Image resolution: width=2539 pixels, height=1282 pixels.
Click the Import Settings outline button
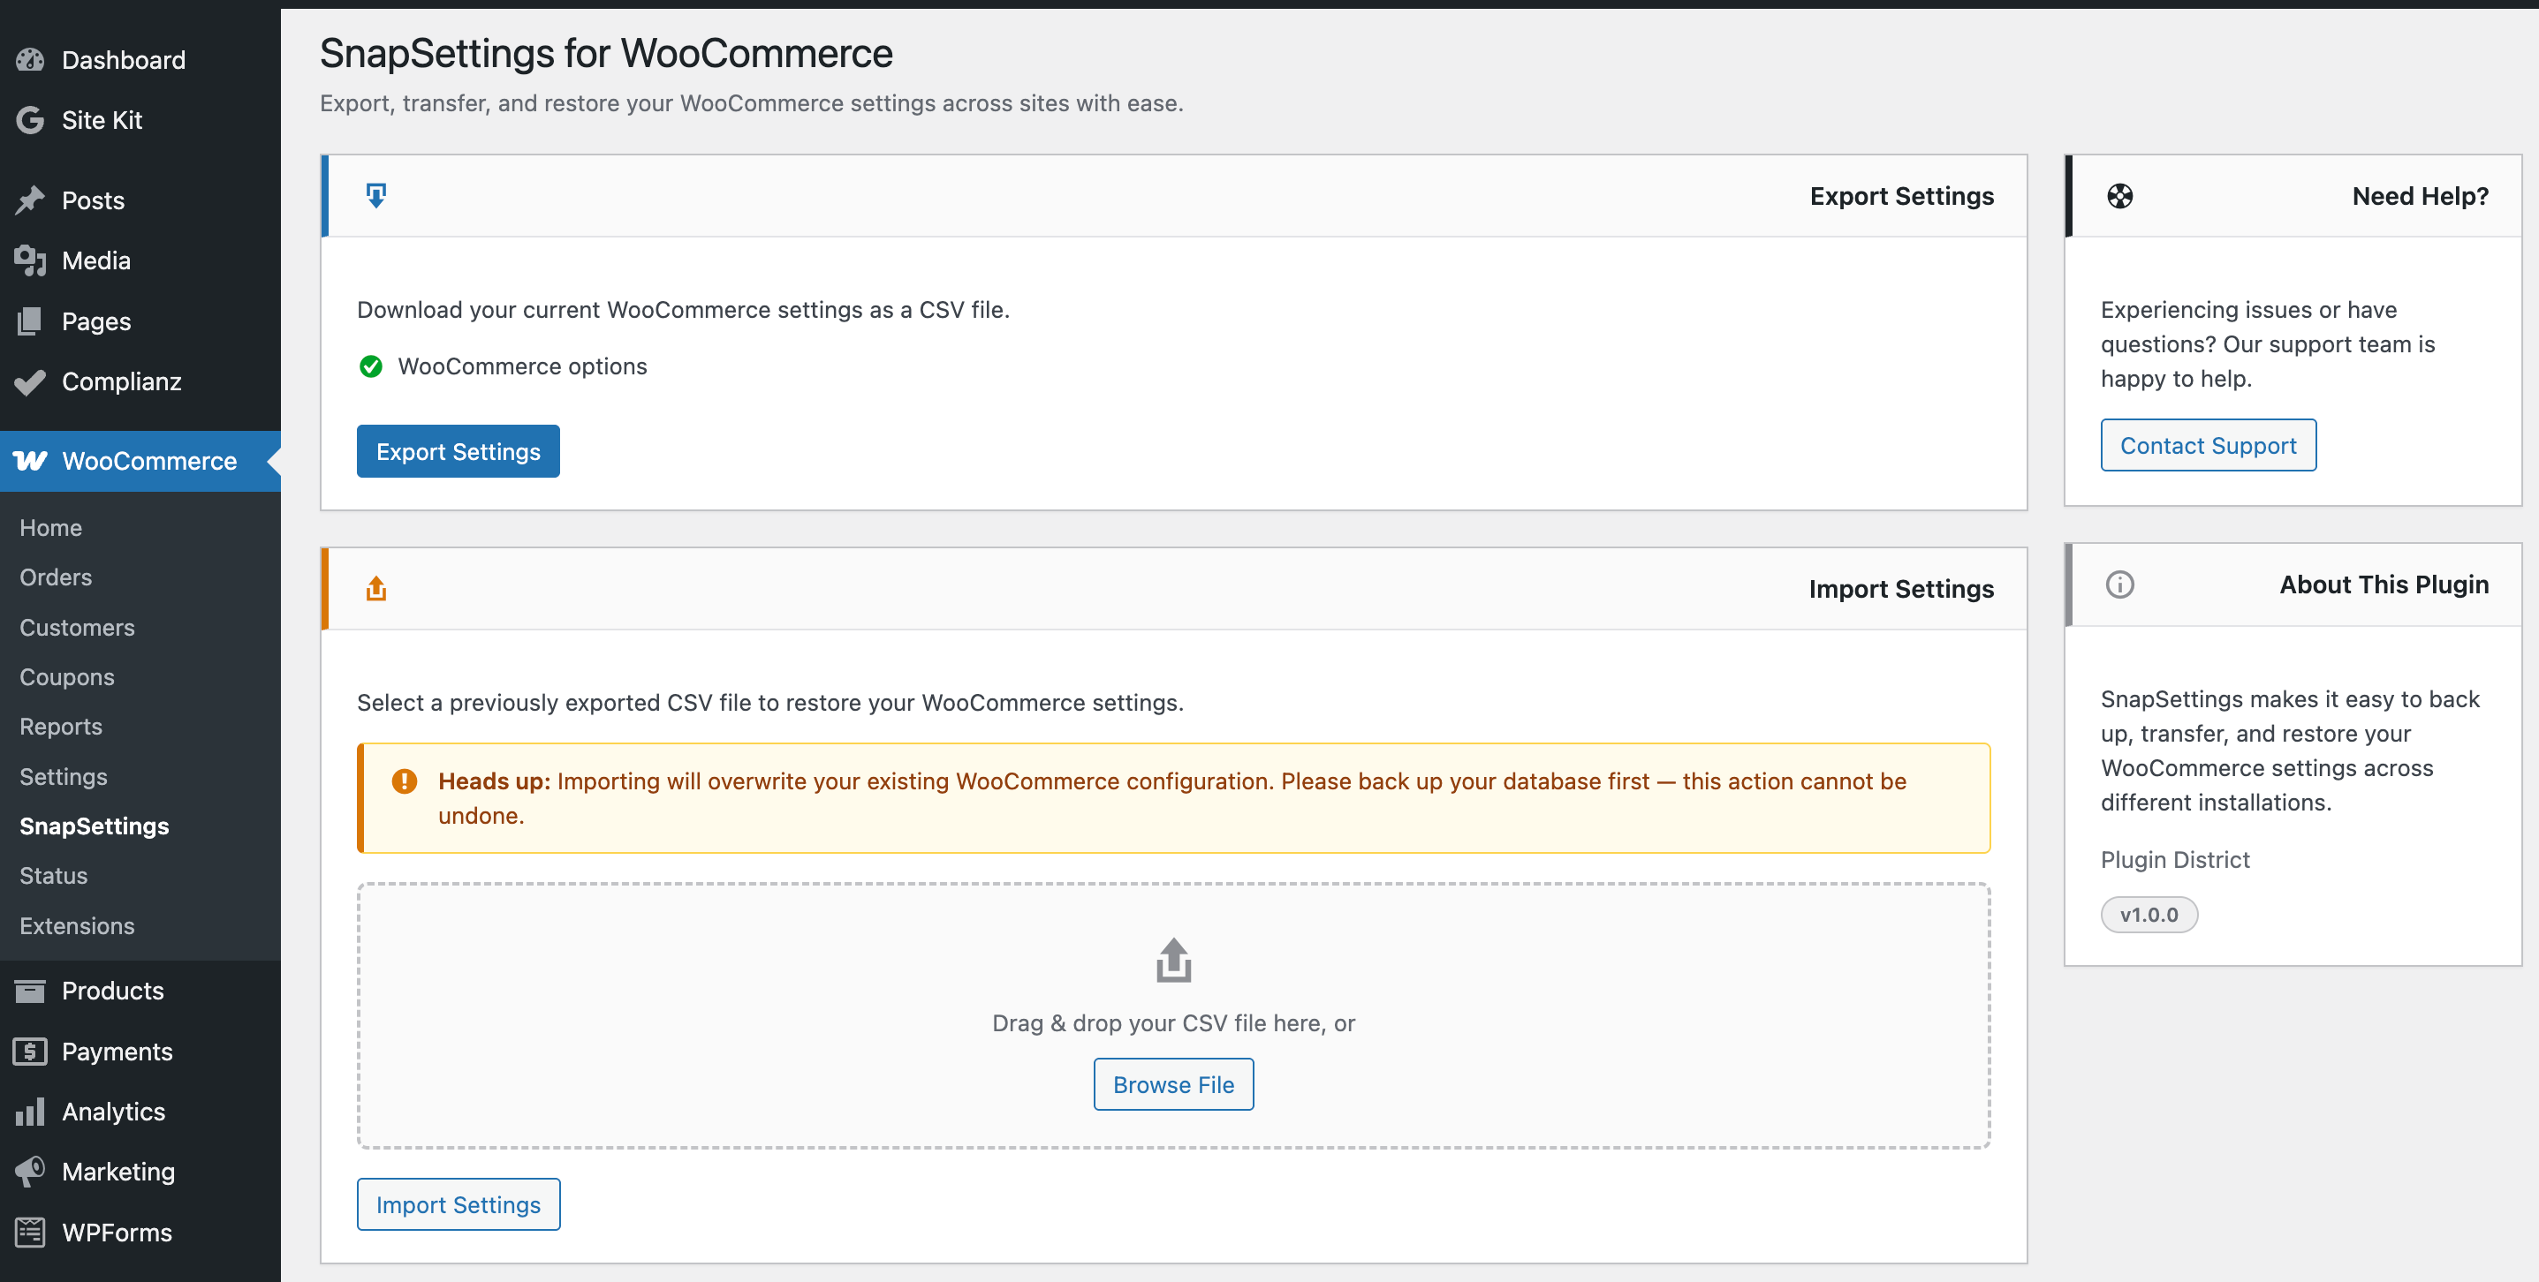459,1204
